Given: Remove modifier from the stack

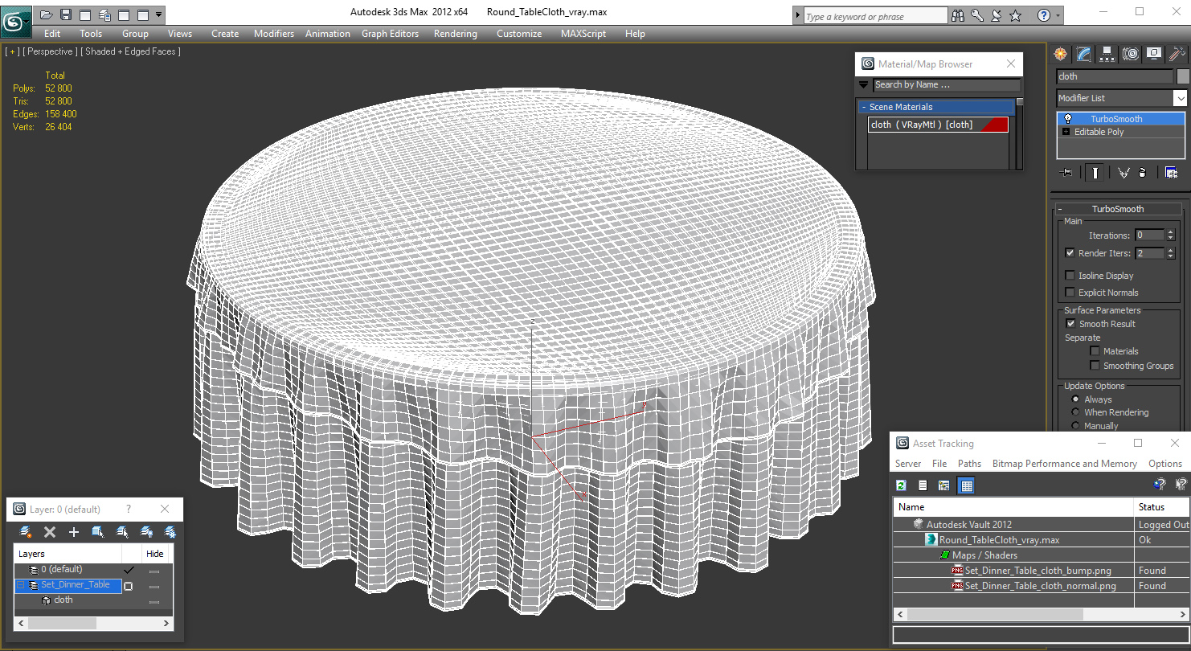Looking at the screenshot, I should [1142, 173].
